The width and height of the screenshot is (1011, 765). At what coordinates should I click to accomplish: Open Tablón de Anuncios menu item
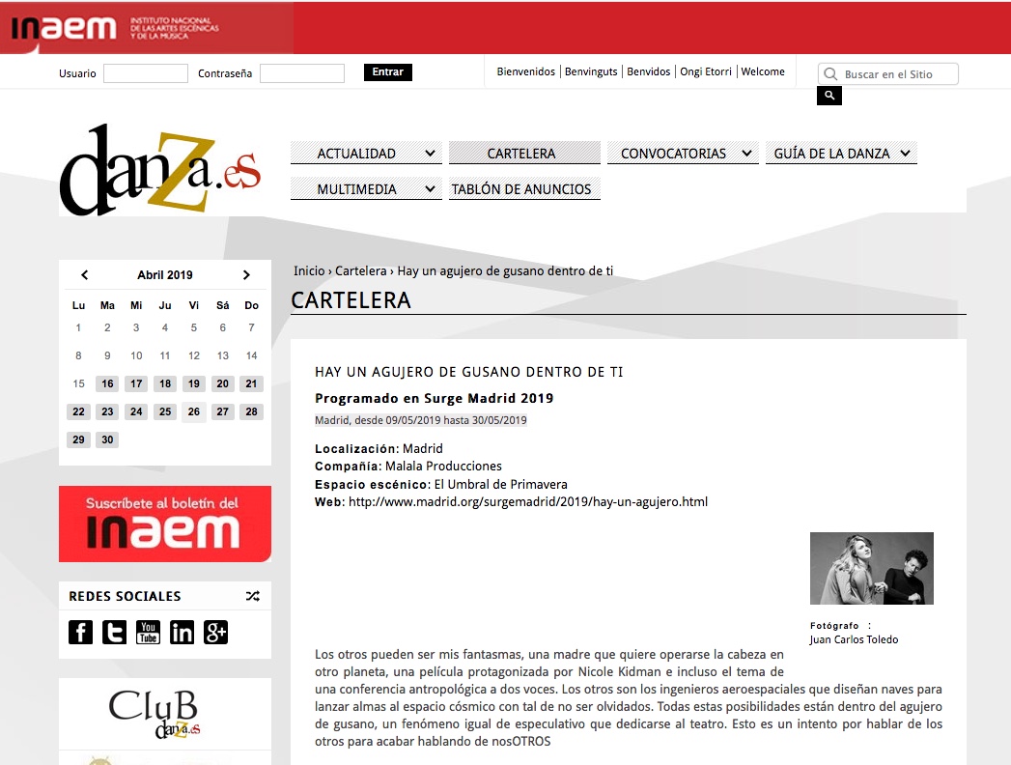click(521, 189)
